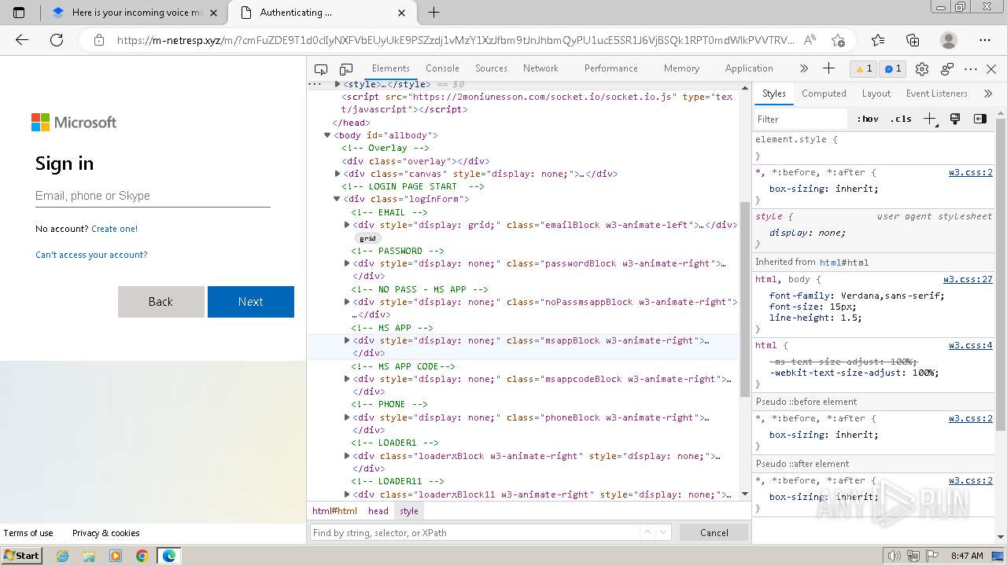This screenshot has width=1007, height=566.
Task: Open Internet Explorer from the taskbar
Action: (63, 556)
